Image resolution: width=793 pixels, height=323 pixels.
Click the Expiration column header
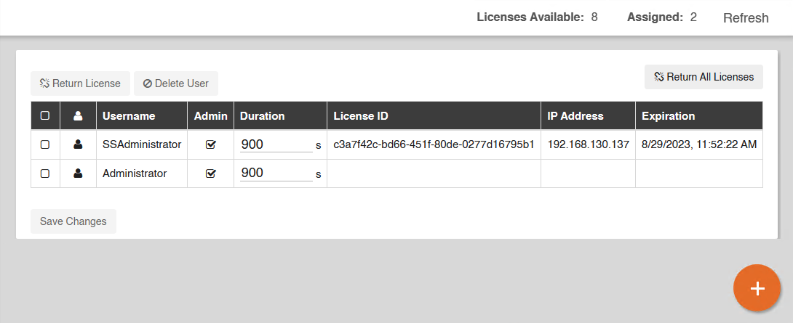668,116
